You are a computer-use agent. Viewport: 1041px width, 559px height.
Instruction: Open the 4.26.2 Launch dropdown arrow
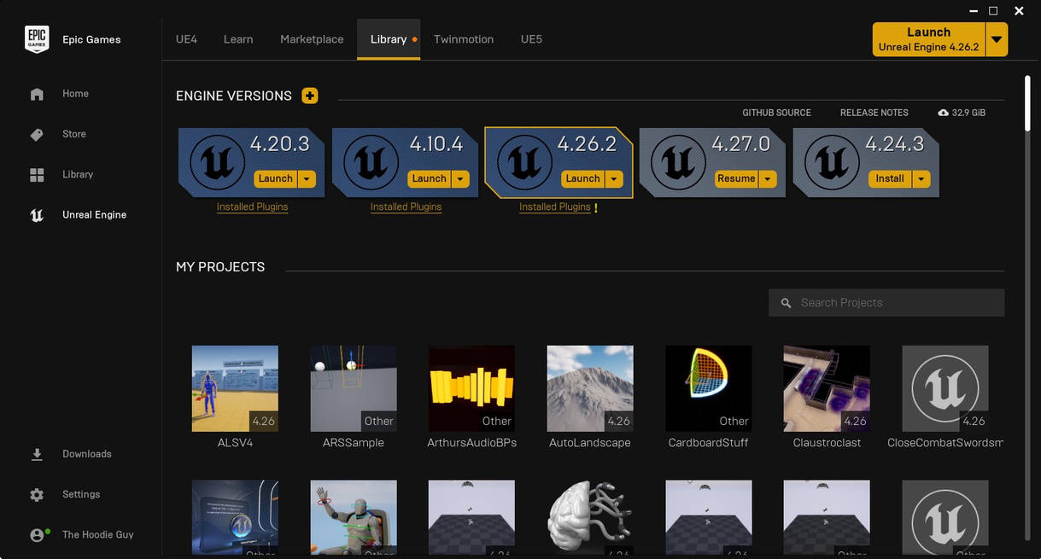click(x=615, y=179)
